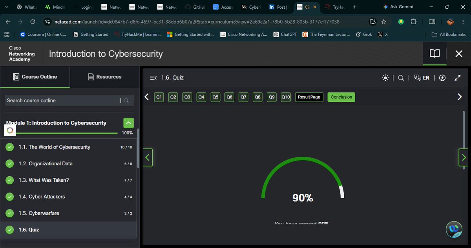Expand content to fullscreen icon

pos(457,78)
